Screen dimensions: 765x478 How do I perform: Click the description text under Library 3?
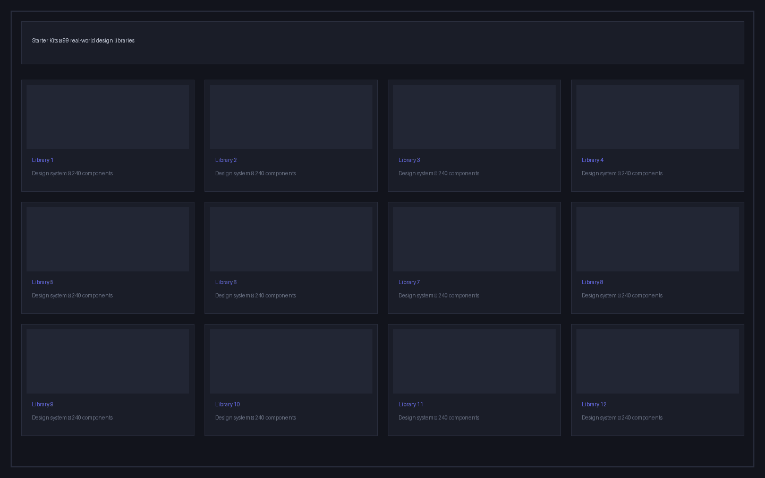click(x=439, y=173)
